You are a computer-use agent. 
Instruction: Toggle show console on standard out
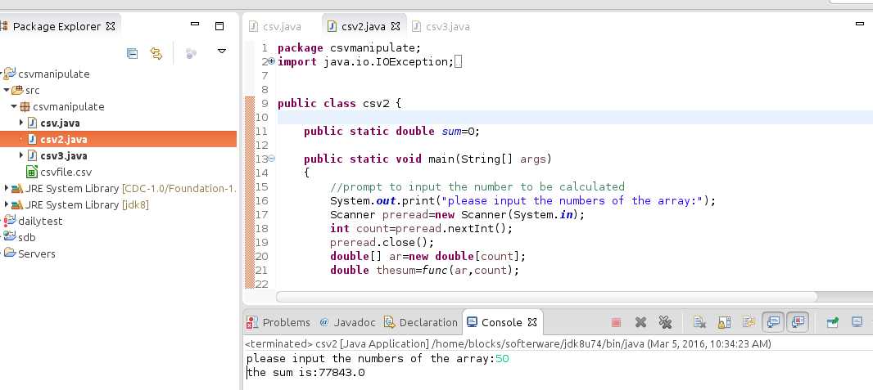pyautogui.click(x=773, y=322)
